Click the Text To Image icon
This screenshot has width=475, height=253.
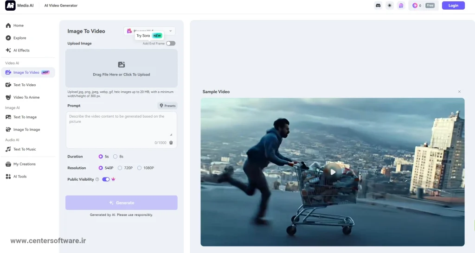click(x=8, y=117)
